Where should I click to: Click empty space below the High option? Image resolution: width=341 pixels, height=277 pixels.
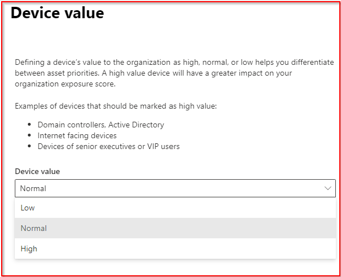170,266
